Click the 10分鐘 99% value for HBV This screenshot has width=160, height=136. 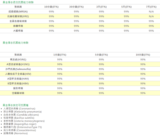pos(143,83)
